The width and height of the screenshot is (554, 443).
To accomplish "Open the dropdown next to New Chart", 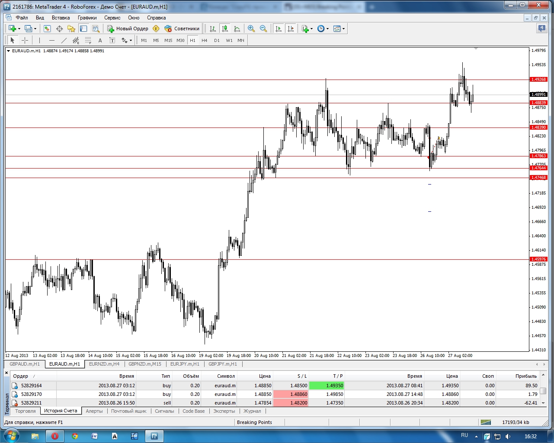I will click(x=19, y=29).
